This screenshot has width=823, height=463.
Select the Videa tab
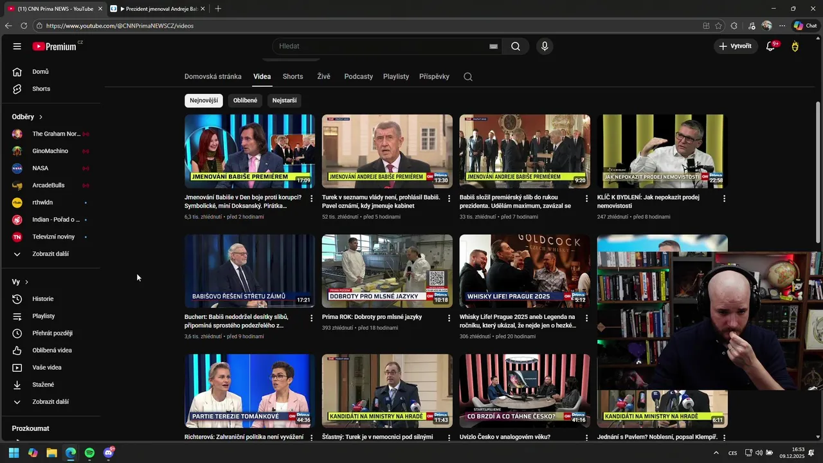(262, 77)
